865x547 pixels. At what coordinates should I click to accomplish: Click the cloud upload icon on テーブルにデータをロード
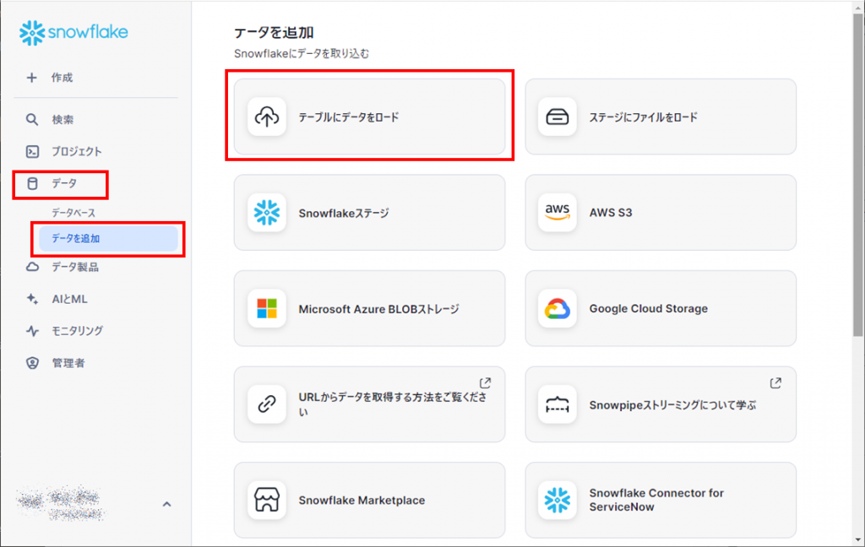click(267, 116)
